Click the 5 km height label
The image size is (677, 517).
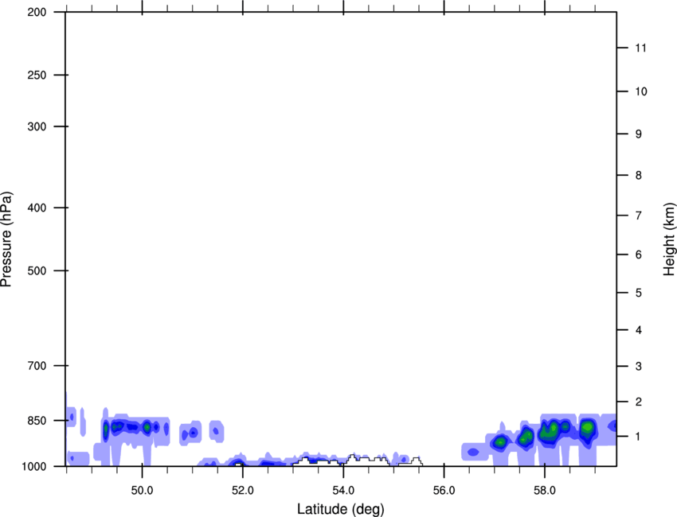(x=639, y=293)
